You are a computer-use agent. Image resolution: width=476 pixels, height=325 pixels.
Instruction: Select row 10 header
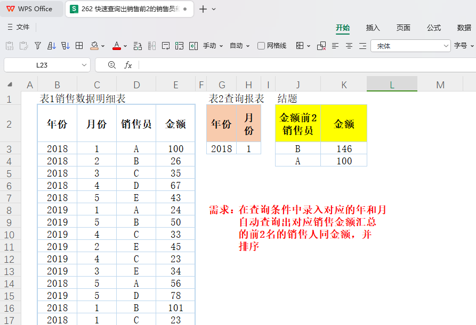tap(9, 235)
